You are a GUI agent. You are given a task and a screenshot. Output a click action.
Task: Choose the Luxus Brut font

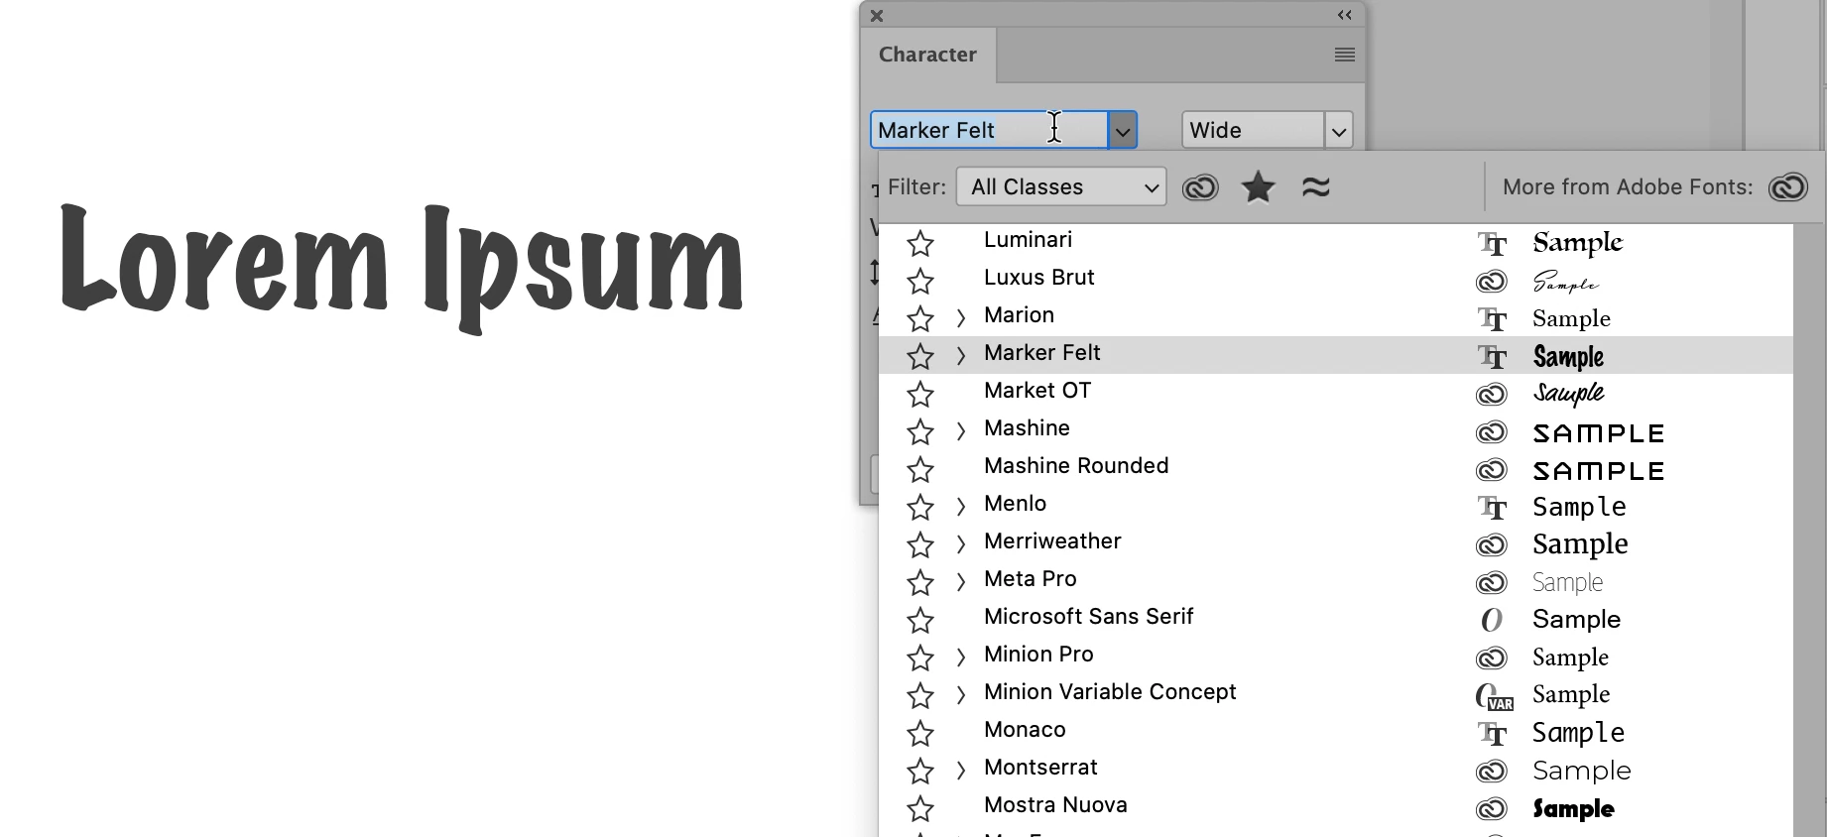pyautogui.click(x=1038, y=278)
